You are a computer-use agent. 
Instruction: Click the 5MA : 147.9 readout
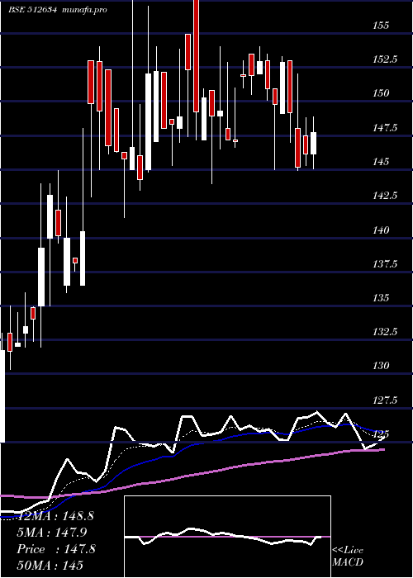point(52,533)
